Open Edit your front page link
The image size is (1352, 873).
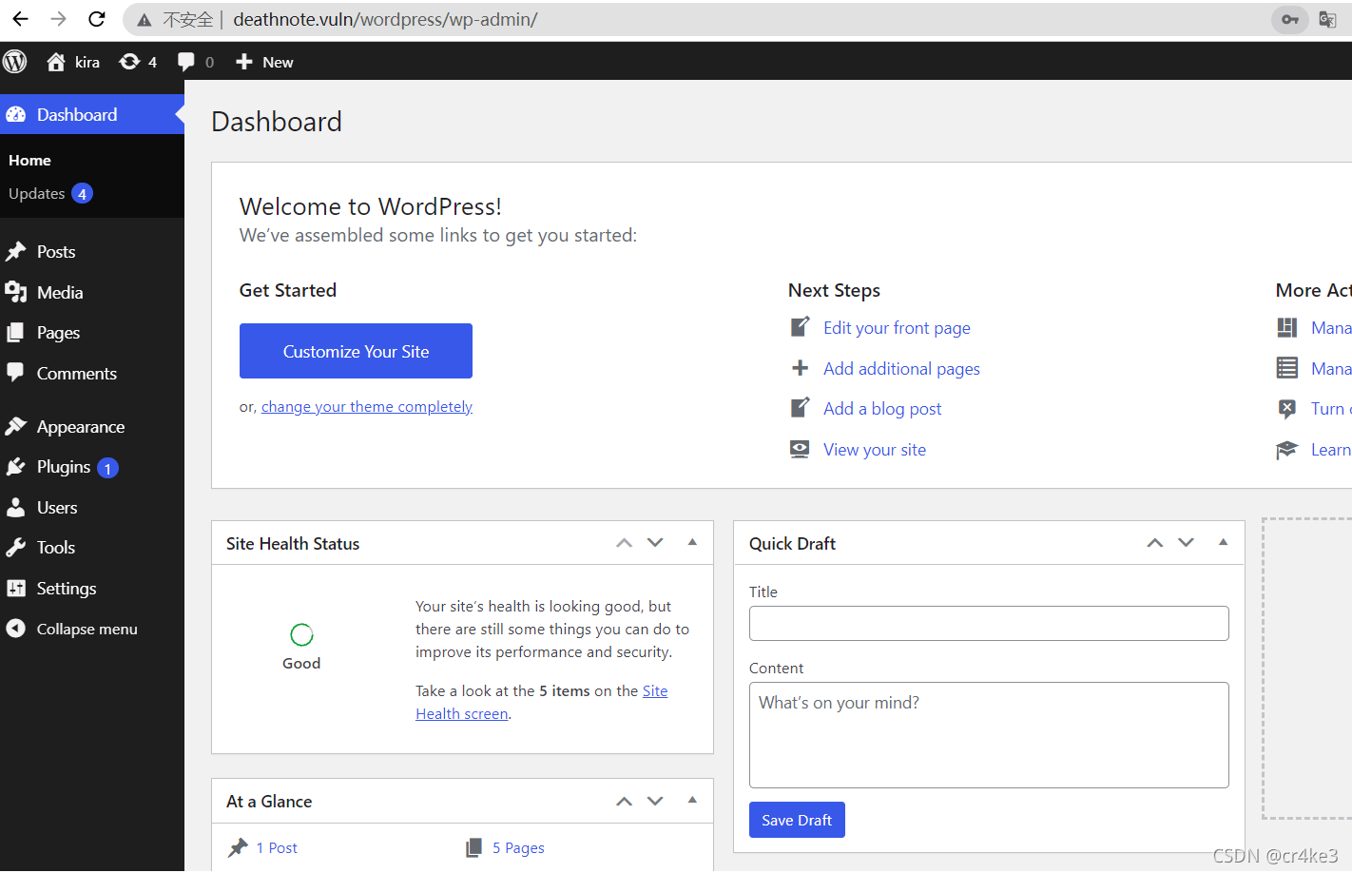pyautogui.click(x=897, y=327)
